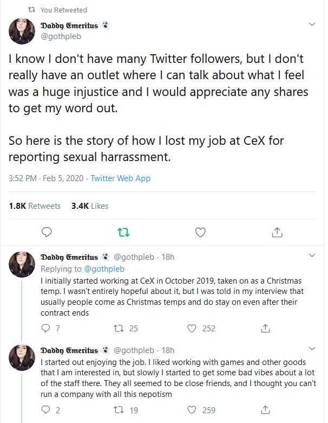This screenshot has height=423, width=328.
Task: Share the Christmas temp reply tweet
Action: (x=265, y=328)
